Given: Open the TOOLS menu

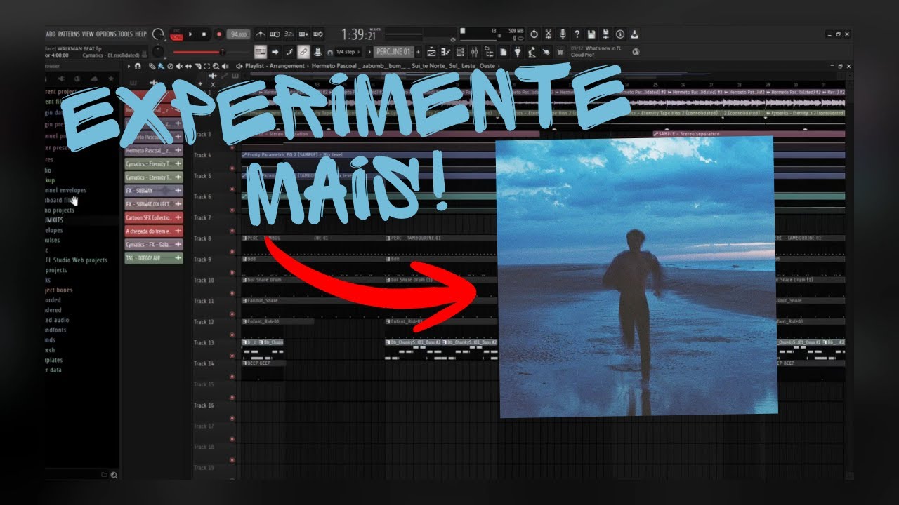Looking at the screenshot, I should tap(126, 34).
